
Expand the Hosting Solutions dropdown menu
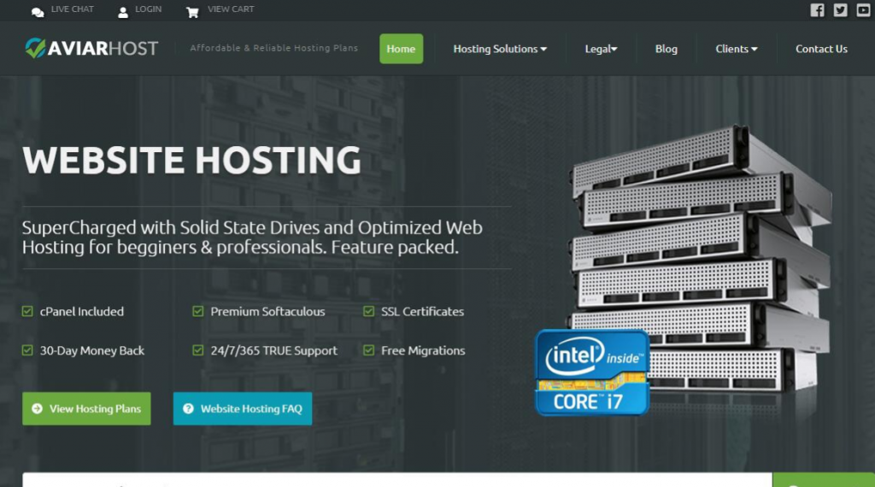tap(500, 49)
